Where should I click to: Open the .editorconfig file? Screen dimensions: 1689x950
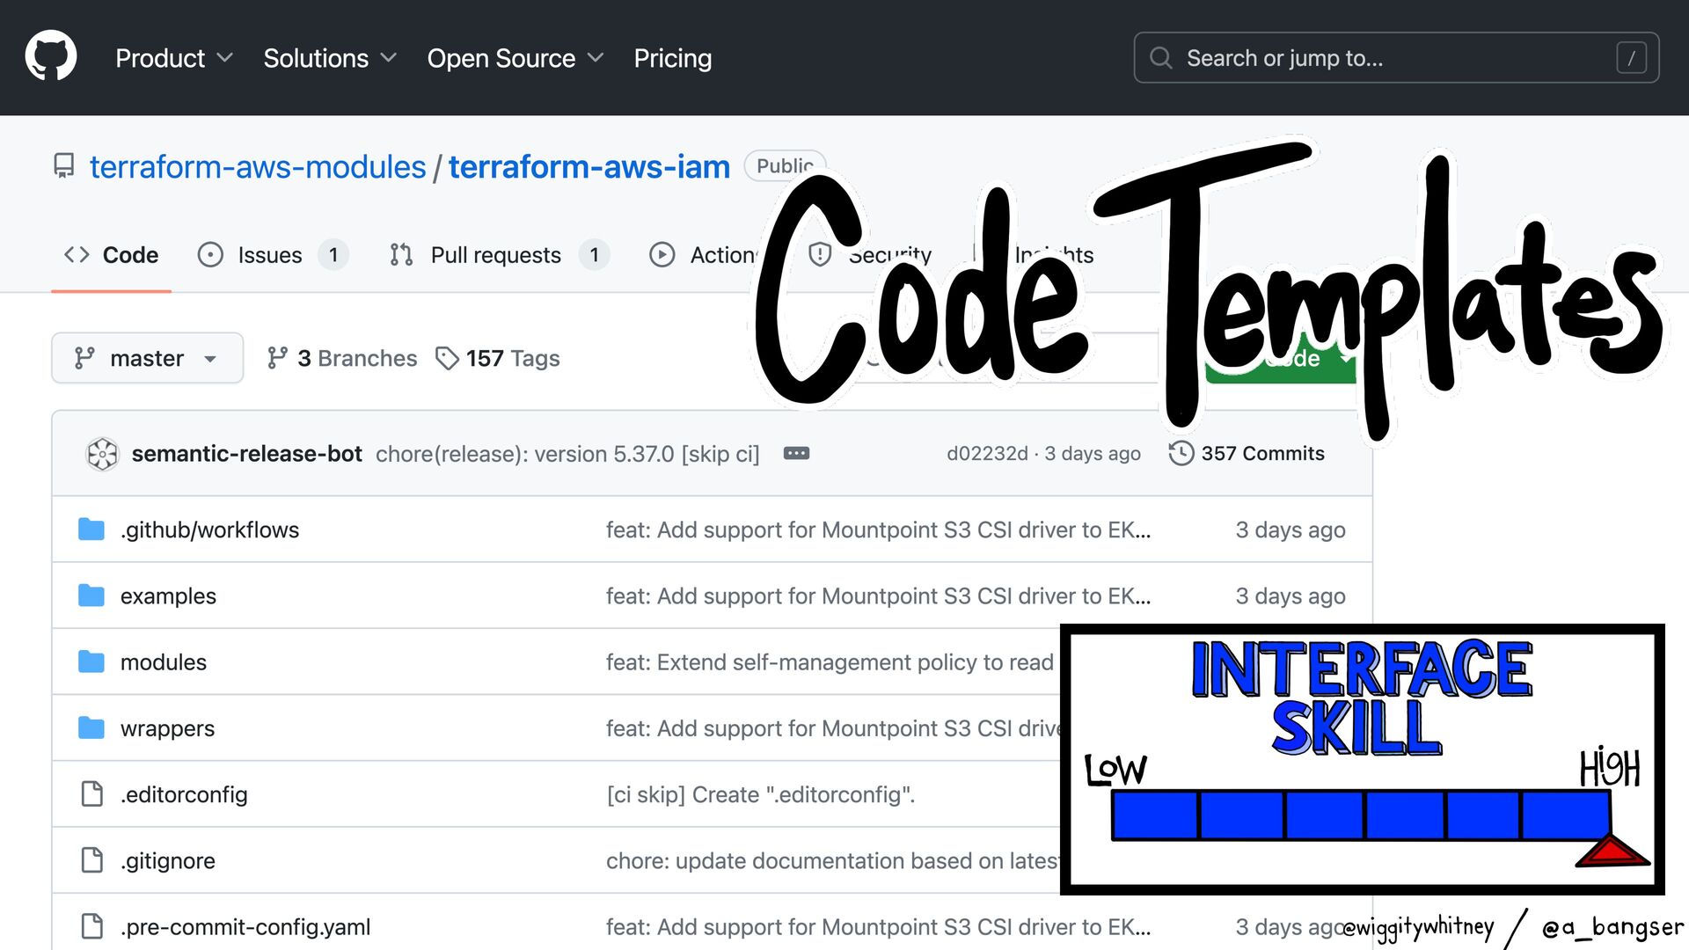point(184,794)
